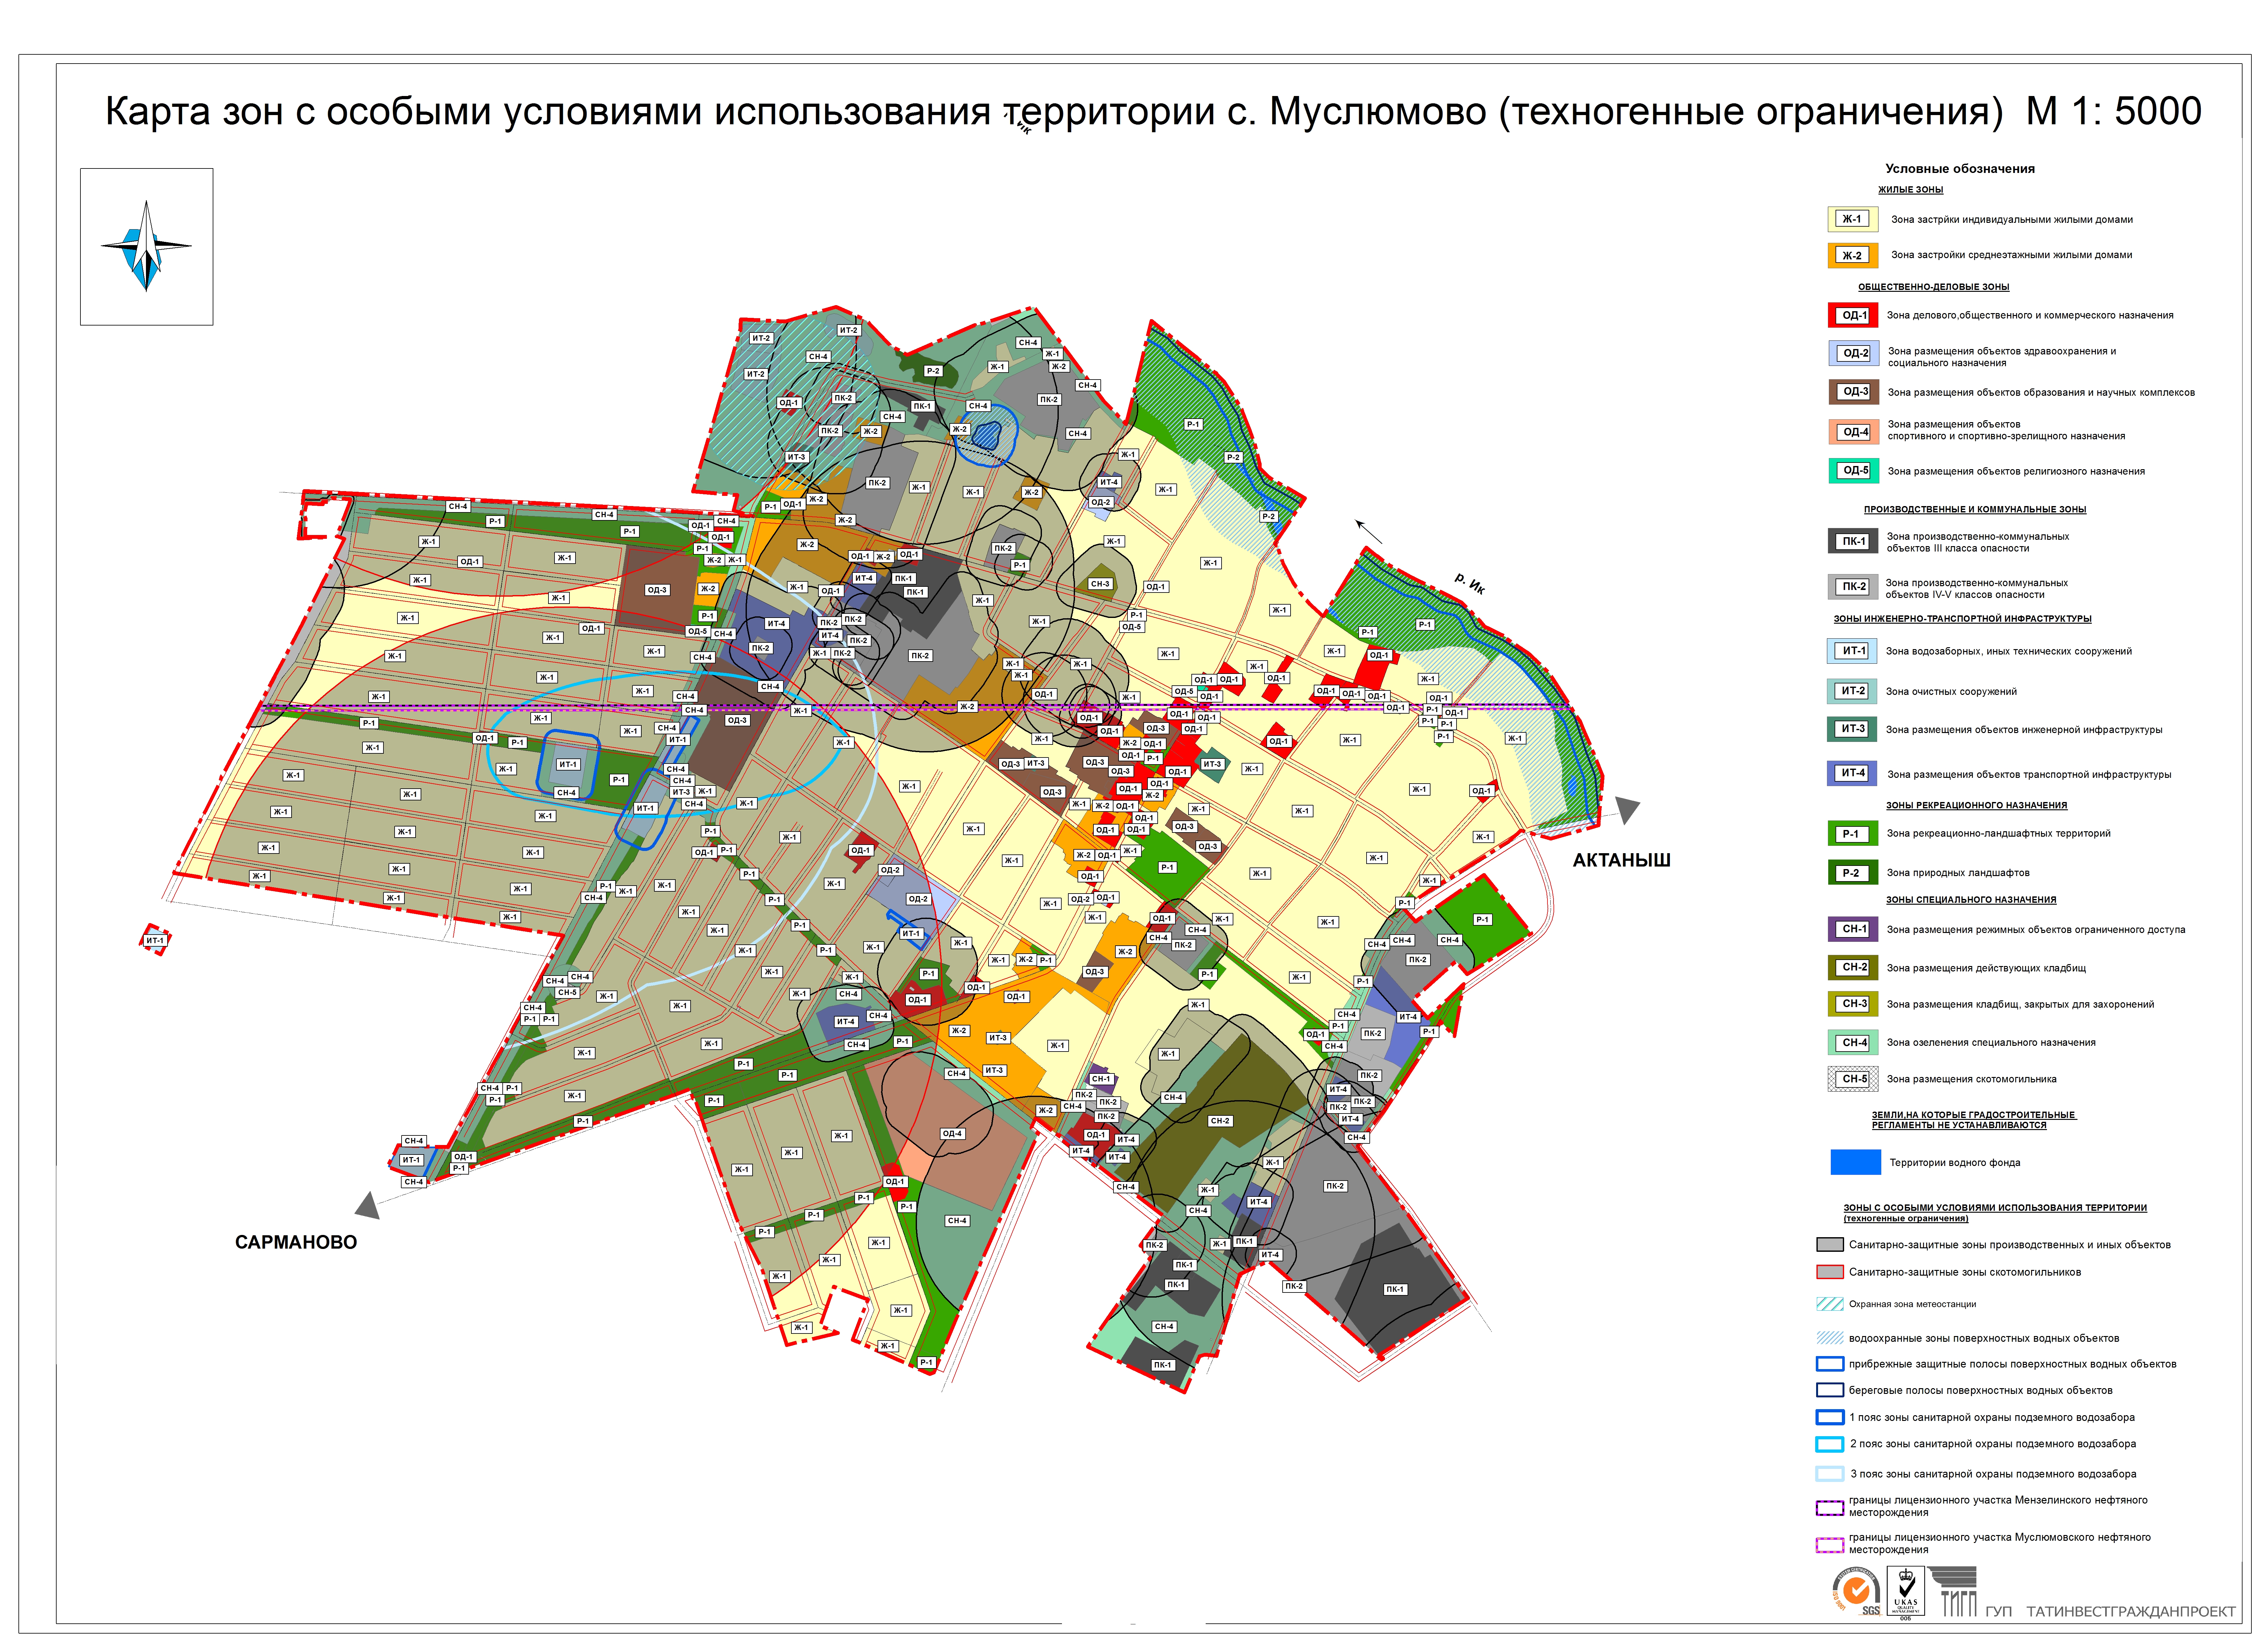The width and height of the screenshot is (2253, 1652).
Task: Click the водоохранные зоны hatched legend symbol
Action: pyautogui.click(x=1829, y=1338)
